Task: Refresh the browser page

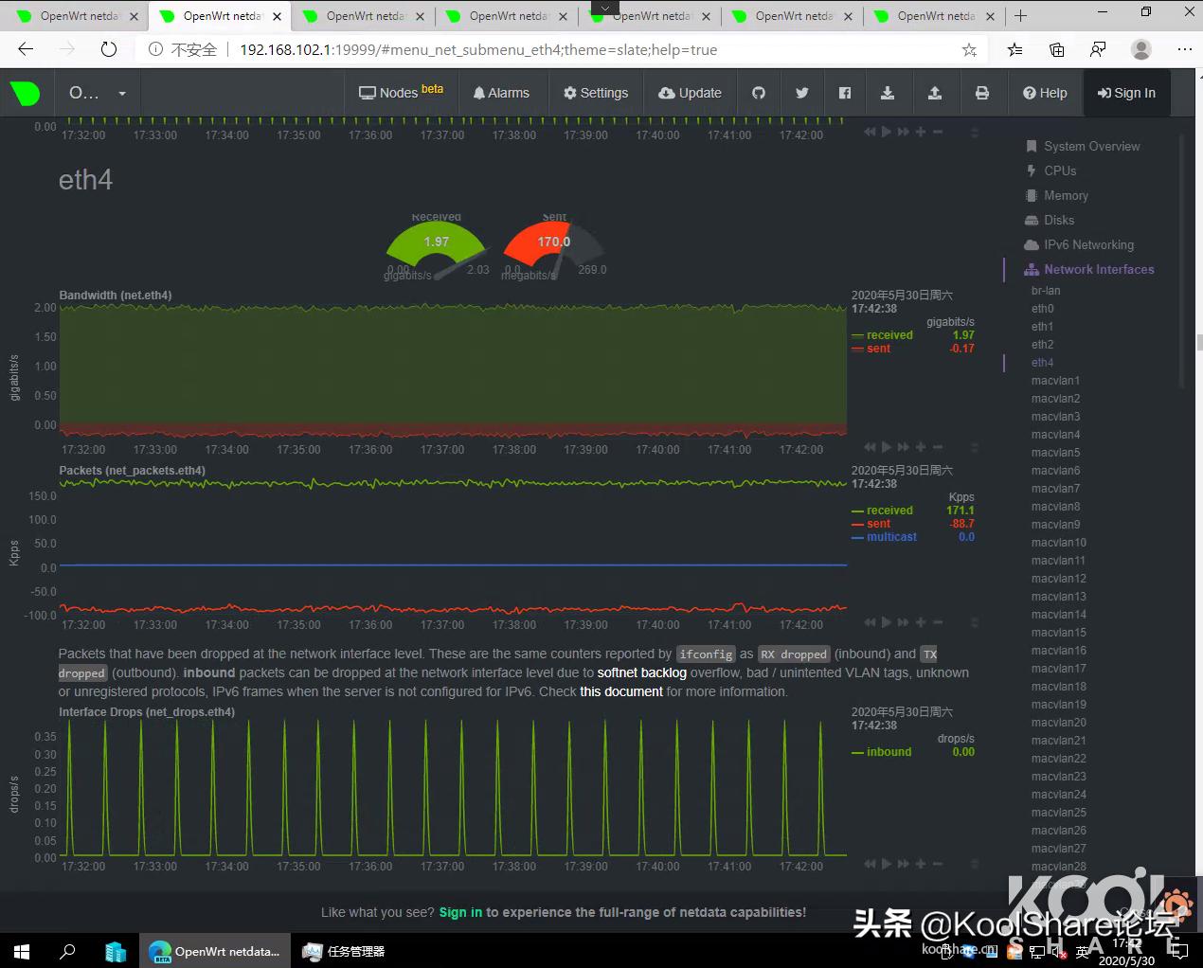Action: 109,49
